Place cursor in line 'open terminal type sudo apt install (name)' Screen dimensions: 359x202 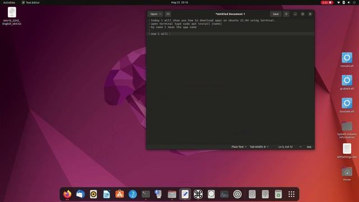click(x=186, y=24)
